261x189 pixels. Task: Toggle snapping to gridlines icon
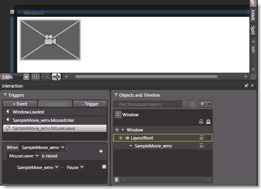(46, 77)
